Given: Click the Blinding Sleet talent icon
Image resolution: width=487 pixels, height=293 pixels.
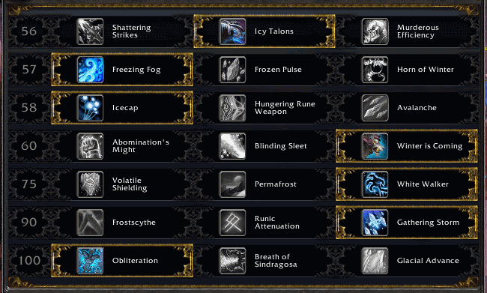Looking at the screenshot, I should click(x=232, y=146).
